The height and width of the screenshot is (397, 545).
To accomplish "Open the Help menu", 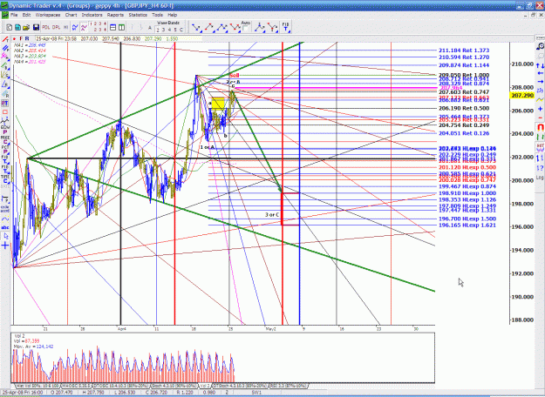I will click(x=173, y=15).
